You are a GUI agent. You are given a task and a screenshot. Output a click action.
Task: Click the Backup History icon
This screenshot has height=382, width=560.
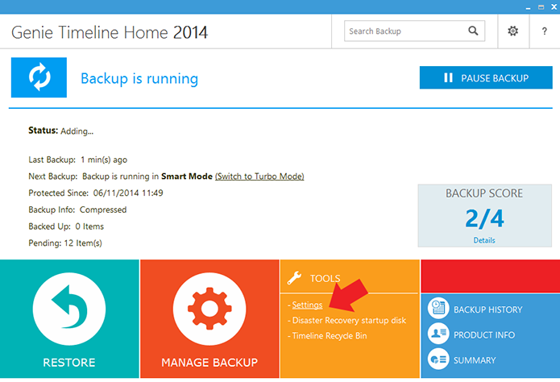[438, 308]
